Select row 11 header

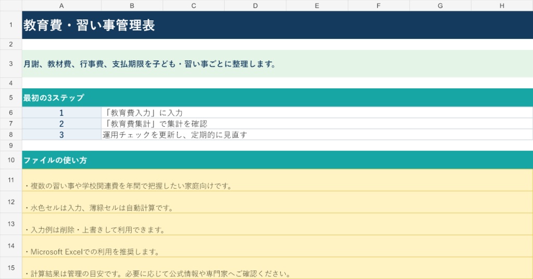tap(11, 180)
